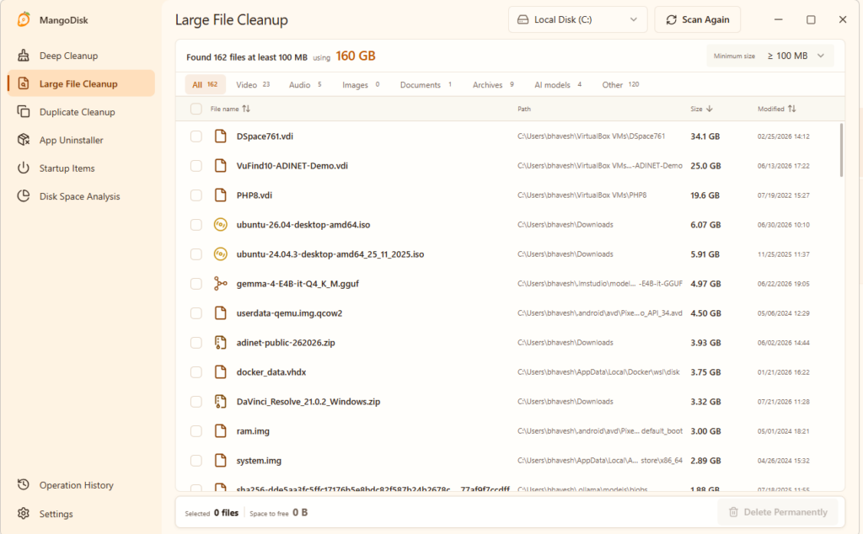863x534 pixels.
Task: Sort the list by Size column
Action: click(x=701, y=109)
